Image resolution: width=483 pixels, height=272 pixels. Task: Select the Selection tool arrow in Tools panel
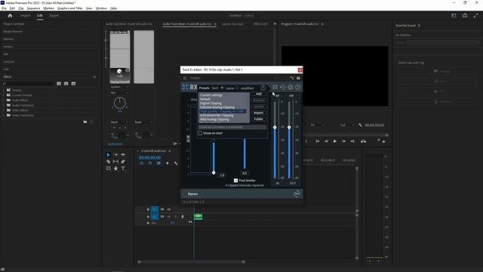point(109,155)
